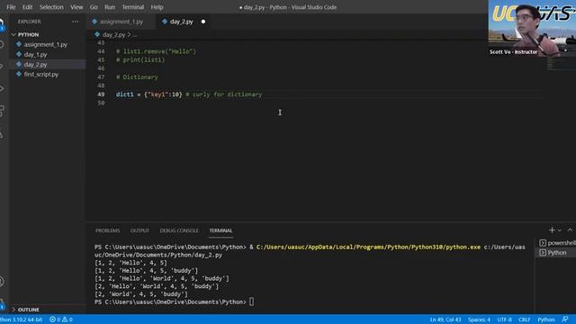Click the Python icon beside first_script.py
Viewport: 576px width, 324px height.
[x=19, y=74]
